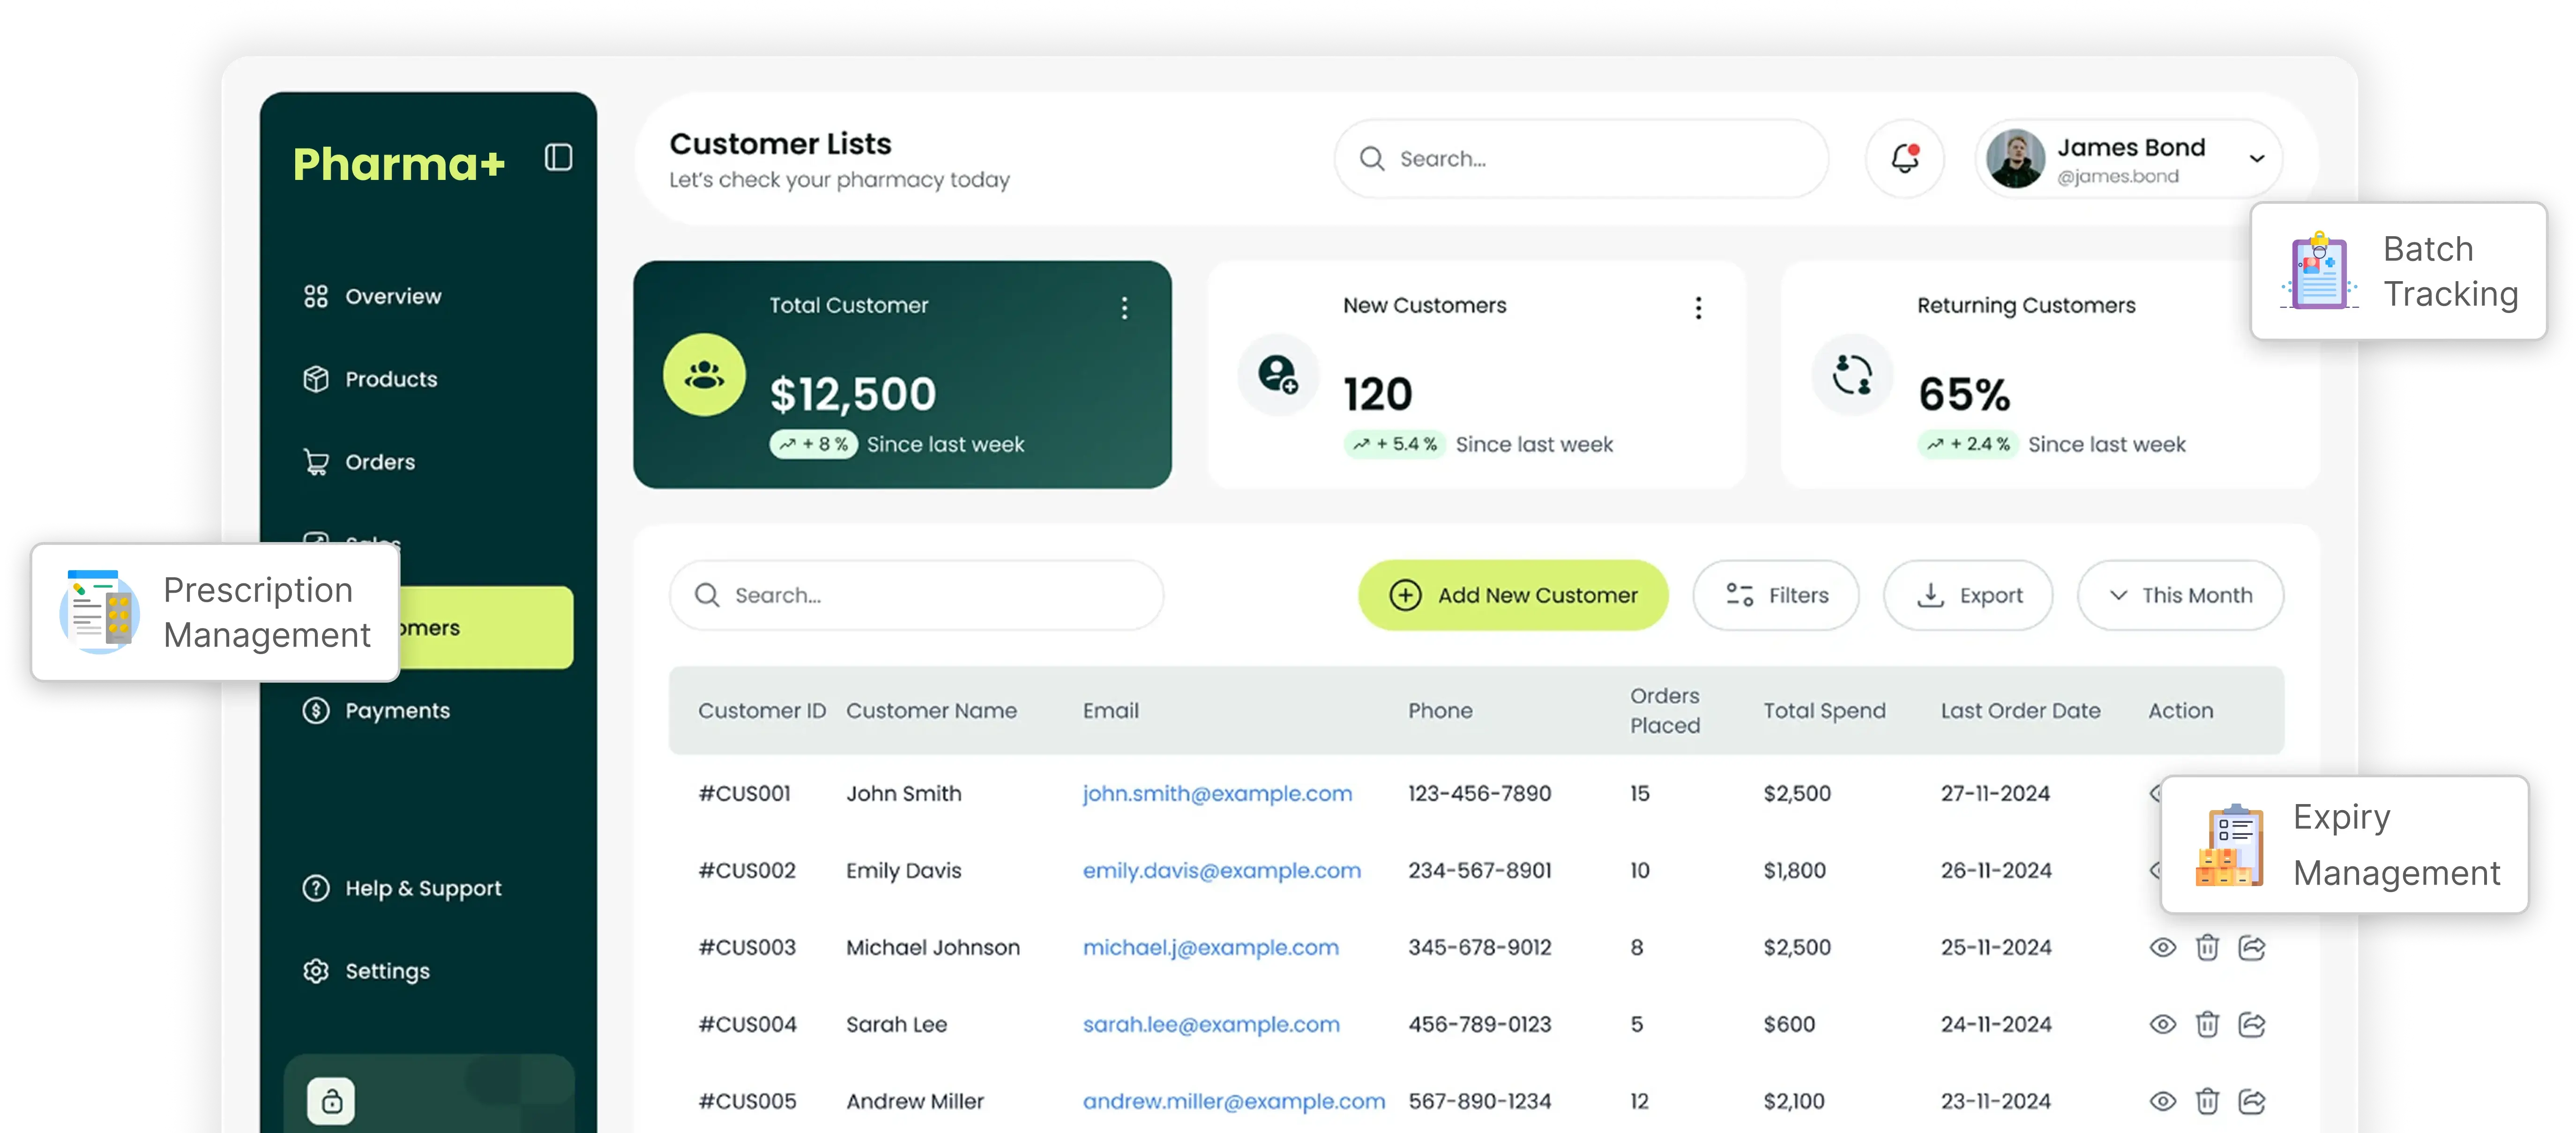Expand the James Bond profile dropdown
Screen dimensions: 2576x1133
tap(2256, 158)
